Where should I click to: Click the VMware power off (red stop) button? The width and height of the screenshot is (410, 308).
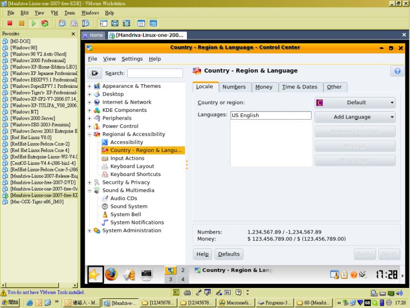[x=9, y=23]
